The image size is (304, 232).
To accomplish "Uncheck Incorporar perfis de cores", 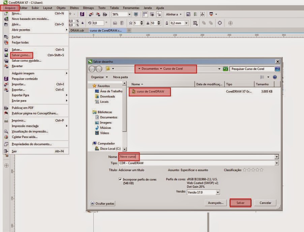I will (x=120, y=179).
